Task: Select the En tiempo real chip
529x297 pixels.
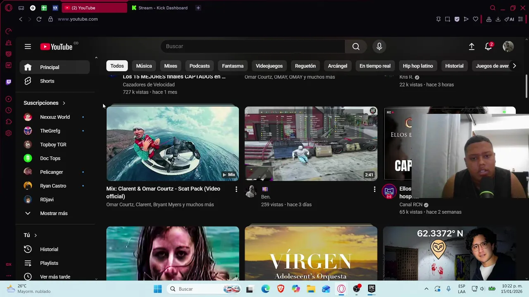Action: click(375, 66)
